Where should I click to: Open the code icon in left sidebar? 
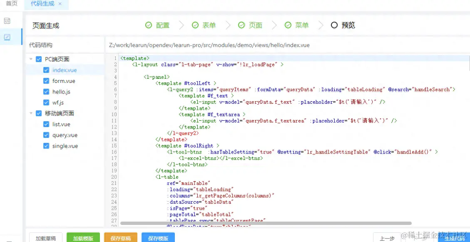[x=7, y=21]
